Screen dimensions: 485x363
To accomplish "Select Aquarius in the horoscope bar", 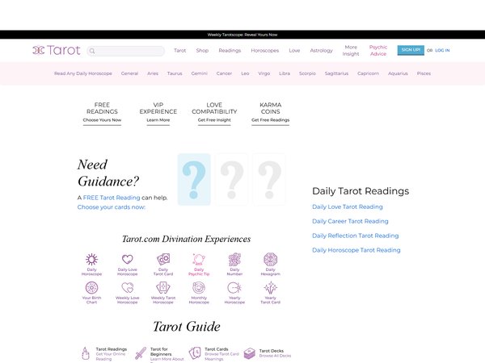I will [398, 73].
